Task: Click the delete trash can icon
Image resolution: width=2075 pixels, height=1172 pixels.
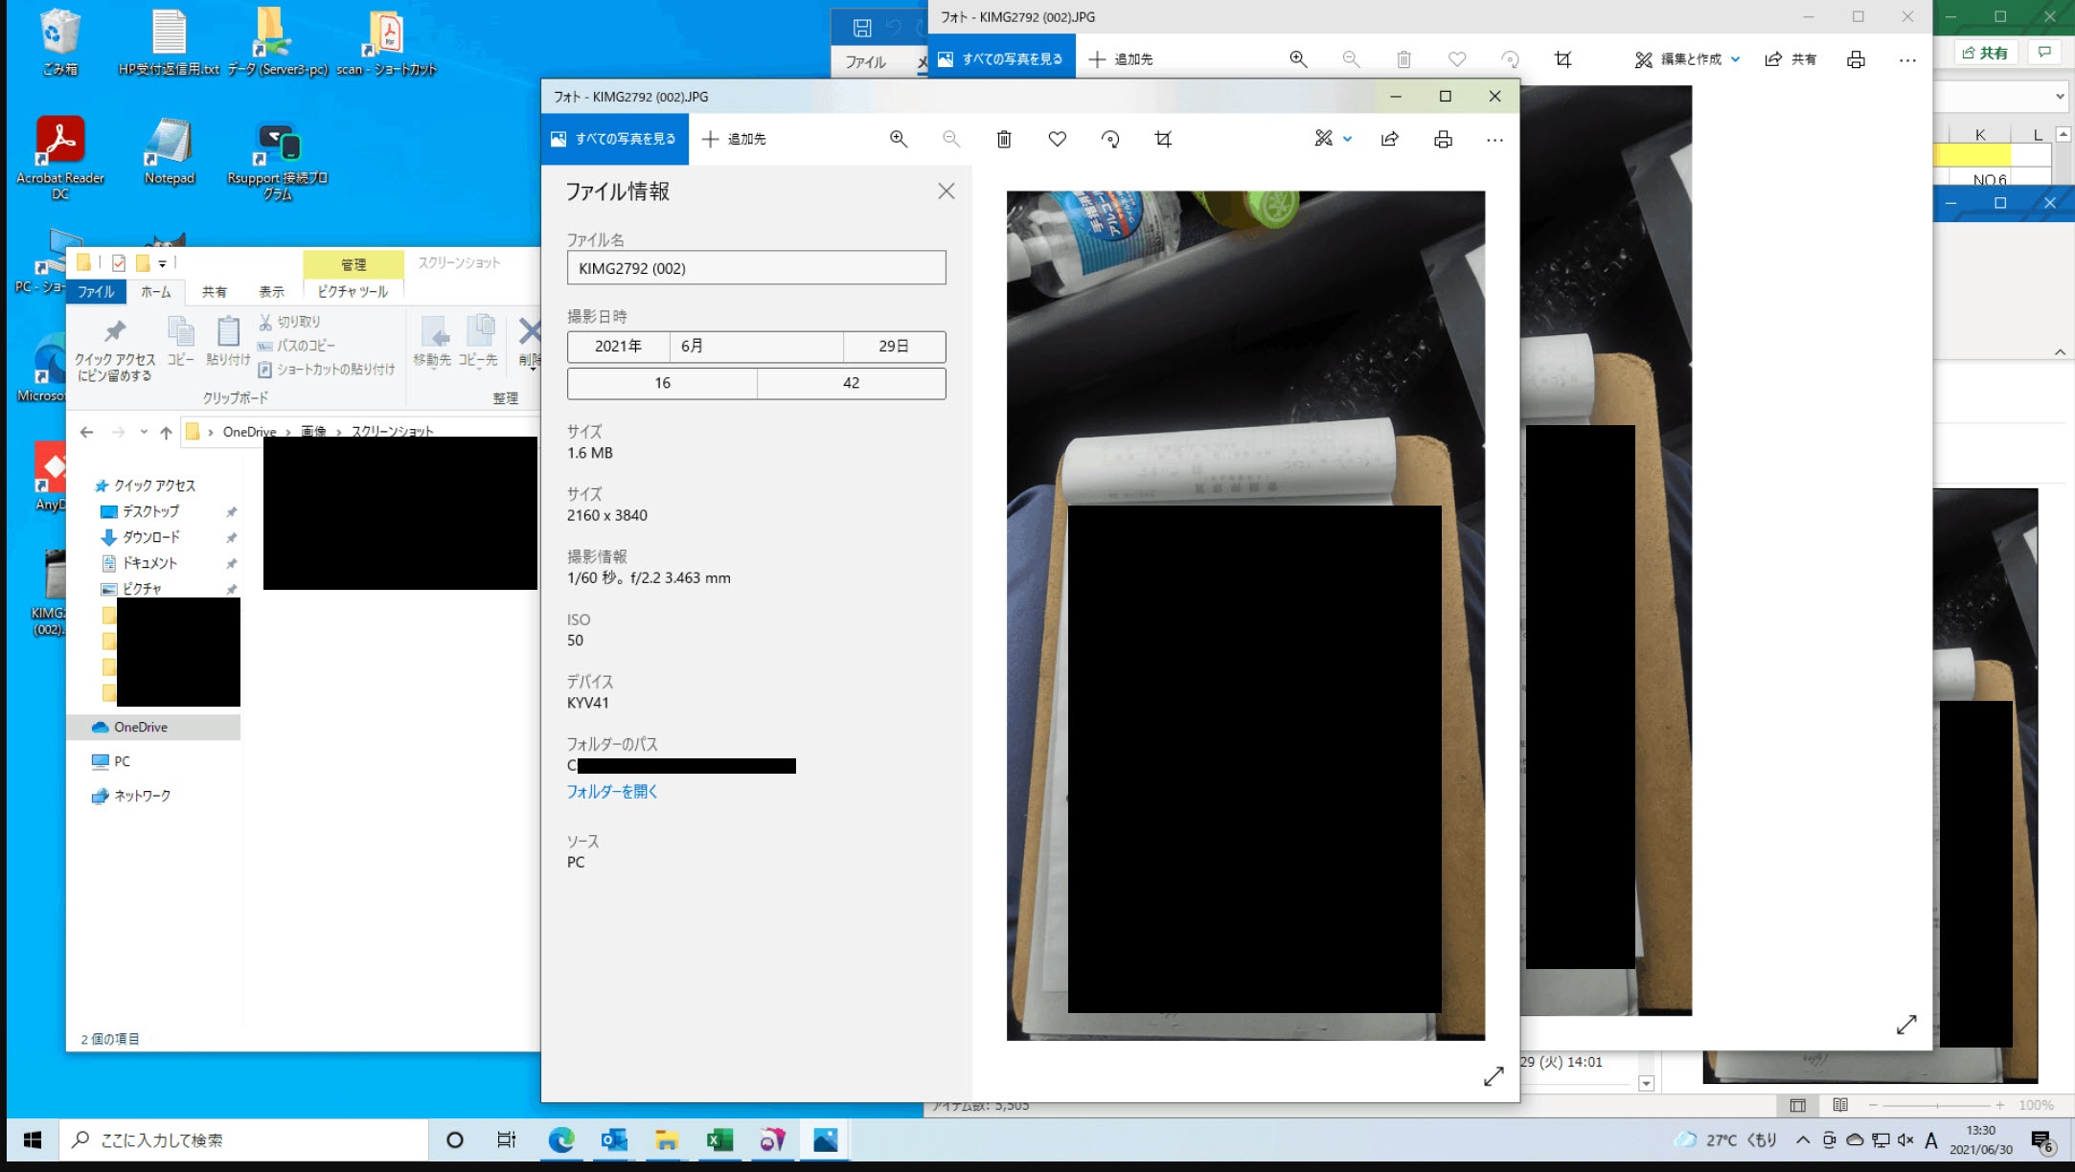Action: pyautogui.click(x=1003, y=139)
